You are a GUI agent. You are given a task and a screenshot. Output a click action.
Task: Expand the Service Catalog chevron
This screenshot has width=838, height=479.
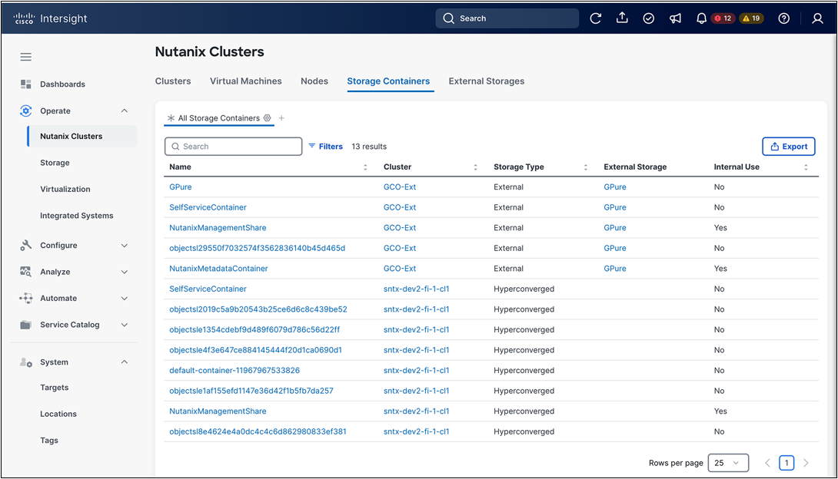125,325
